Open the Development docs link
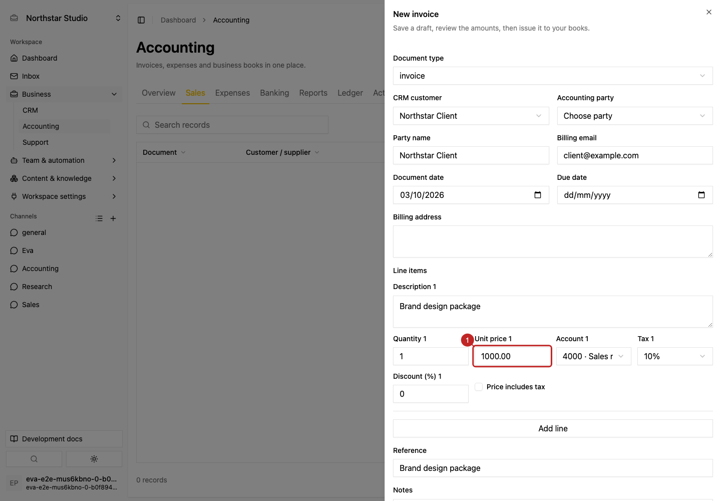The width and height of the screenshot is (721, 501). [x=64, y=439]
